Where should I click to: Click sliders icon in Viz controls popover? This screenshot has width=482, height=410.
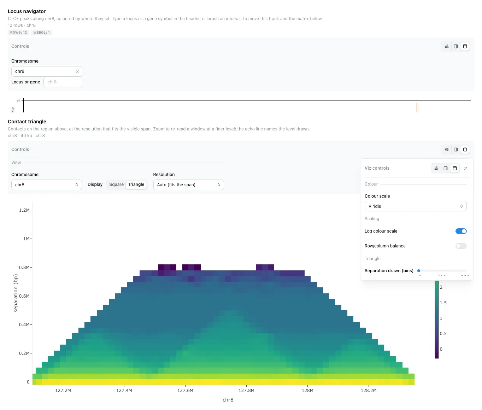436,168
